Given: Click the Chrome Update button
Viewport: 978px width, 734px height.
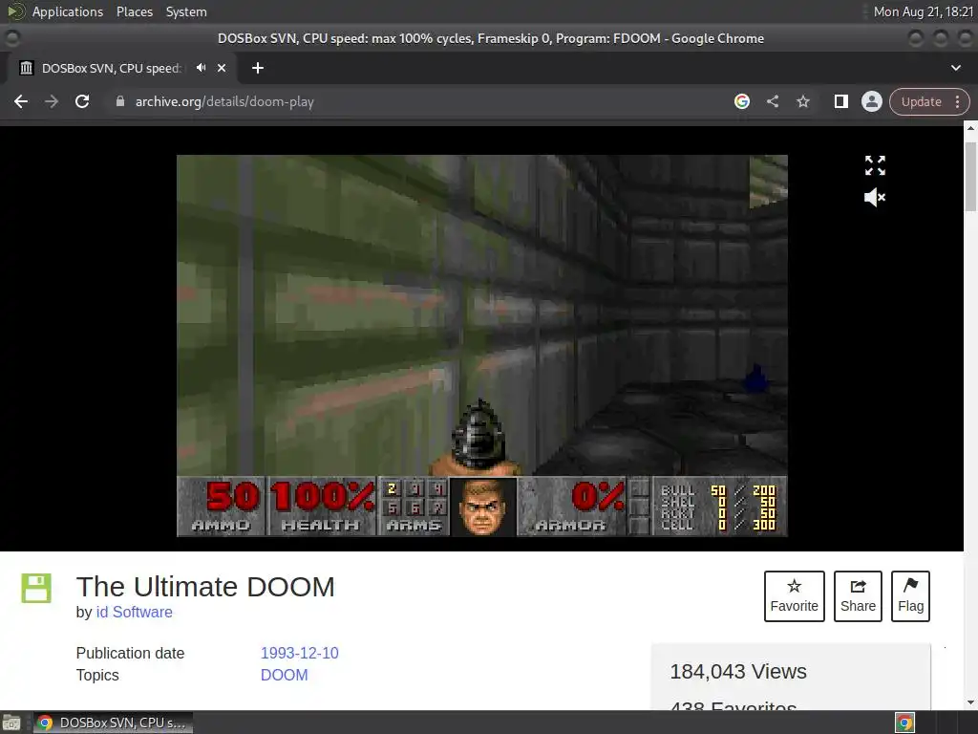Looking at the screenshot, I should [921, 101].
